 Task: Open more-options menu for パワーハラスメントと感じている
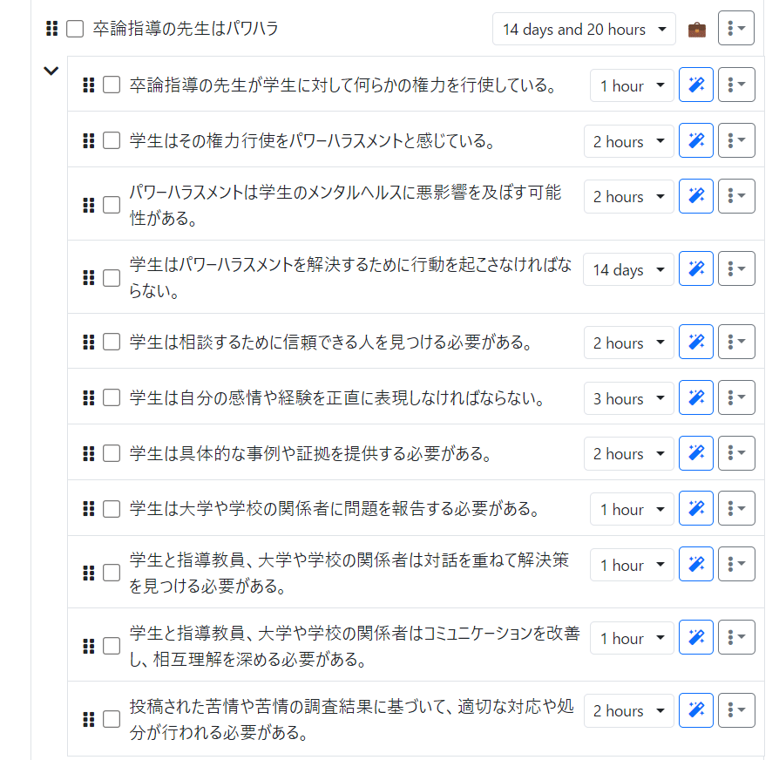click(x=737, y=140)
